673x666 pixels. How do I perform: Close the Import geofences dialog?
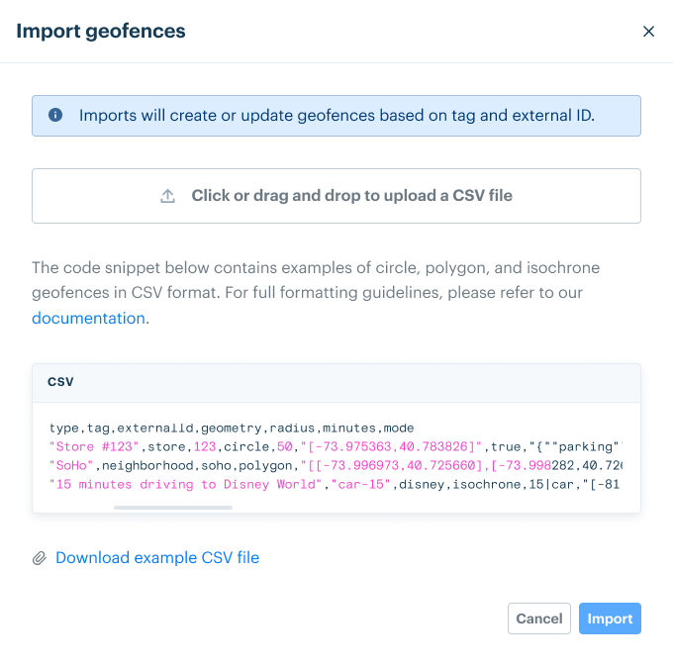(648, 32)
